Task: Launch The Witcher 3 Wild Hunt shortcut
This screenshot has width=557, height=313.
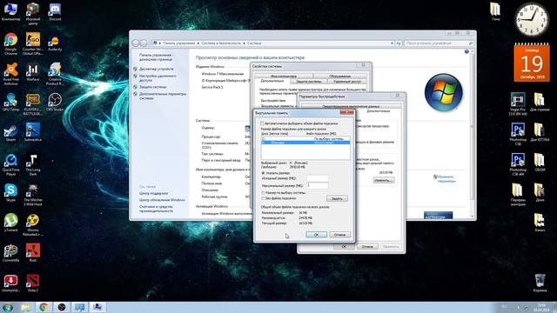Action: click(33, 195)
